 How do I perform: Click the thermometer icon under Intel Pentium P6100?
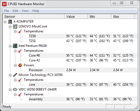point(20,51)
